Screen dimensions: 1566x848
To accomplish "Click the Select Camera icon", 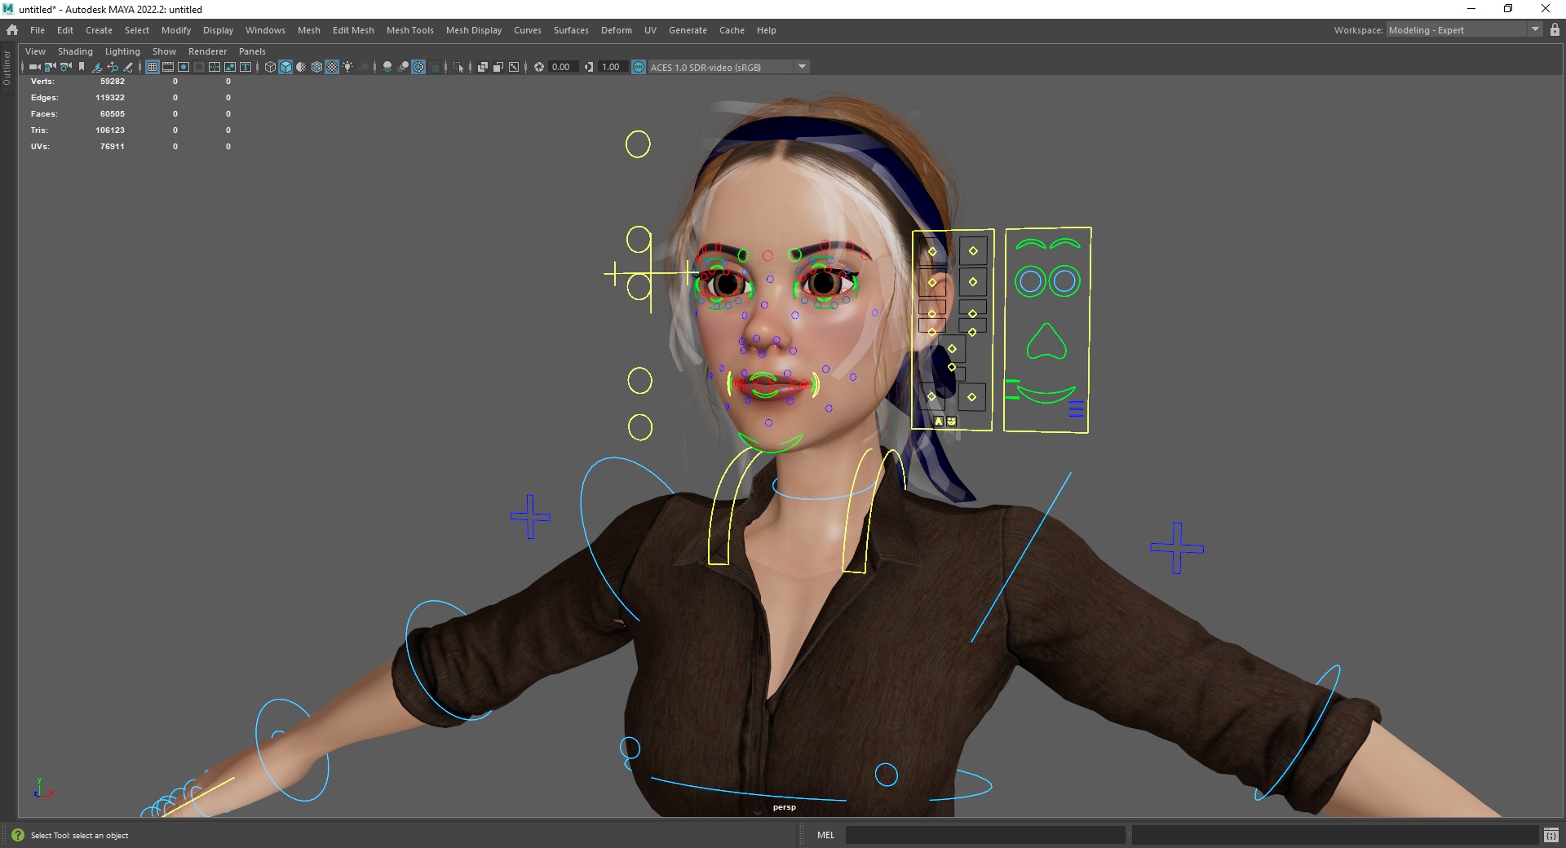I will (x=35, y=67).
